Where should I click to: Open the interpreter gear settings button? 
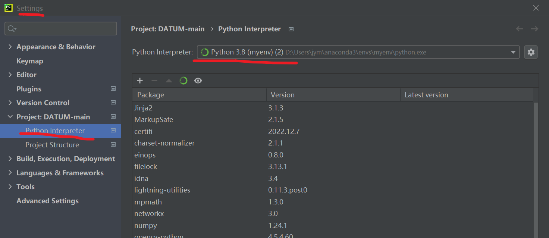(x=531, y=52)
